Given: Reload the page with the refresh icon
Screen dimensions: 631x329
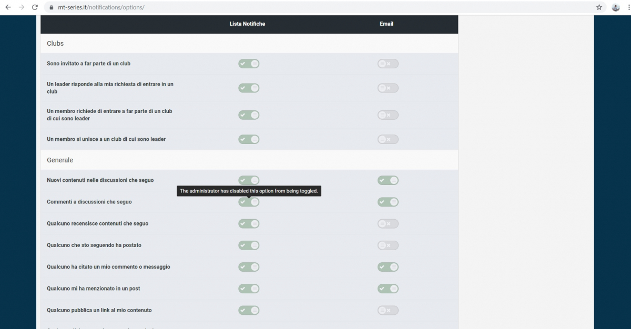Looking at the screenshot, I should [35, 7].
